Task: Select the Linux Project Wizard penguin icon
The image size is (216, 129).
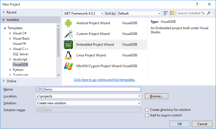Action: click(68, 55)
